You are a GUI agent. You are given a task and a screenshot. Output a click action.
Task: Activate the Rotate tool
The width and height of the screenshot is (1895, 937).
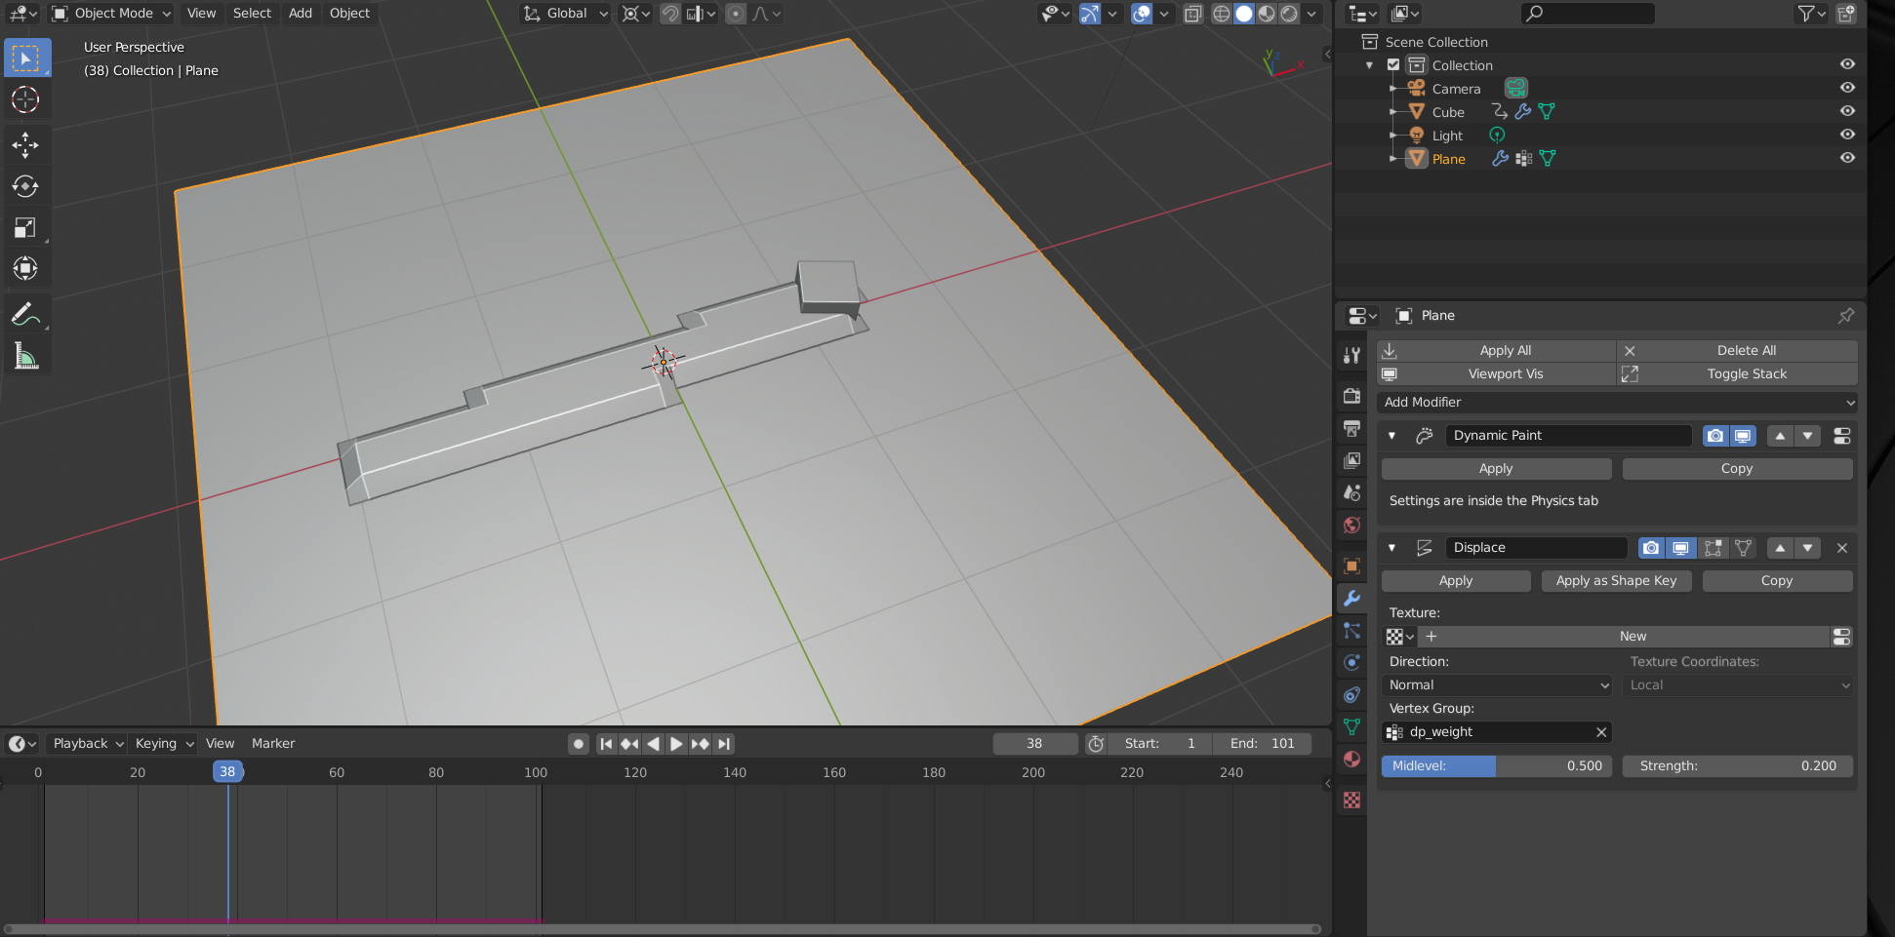coord(25,186)
